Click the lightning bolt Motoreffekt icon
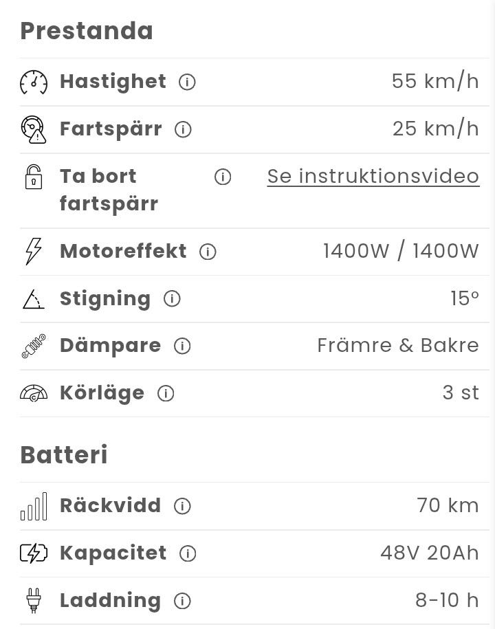The height and width of the screenshot is (629, 495). point(34,252)
